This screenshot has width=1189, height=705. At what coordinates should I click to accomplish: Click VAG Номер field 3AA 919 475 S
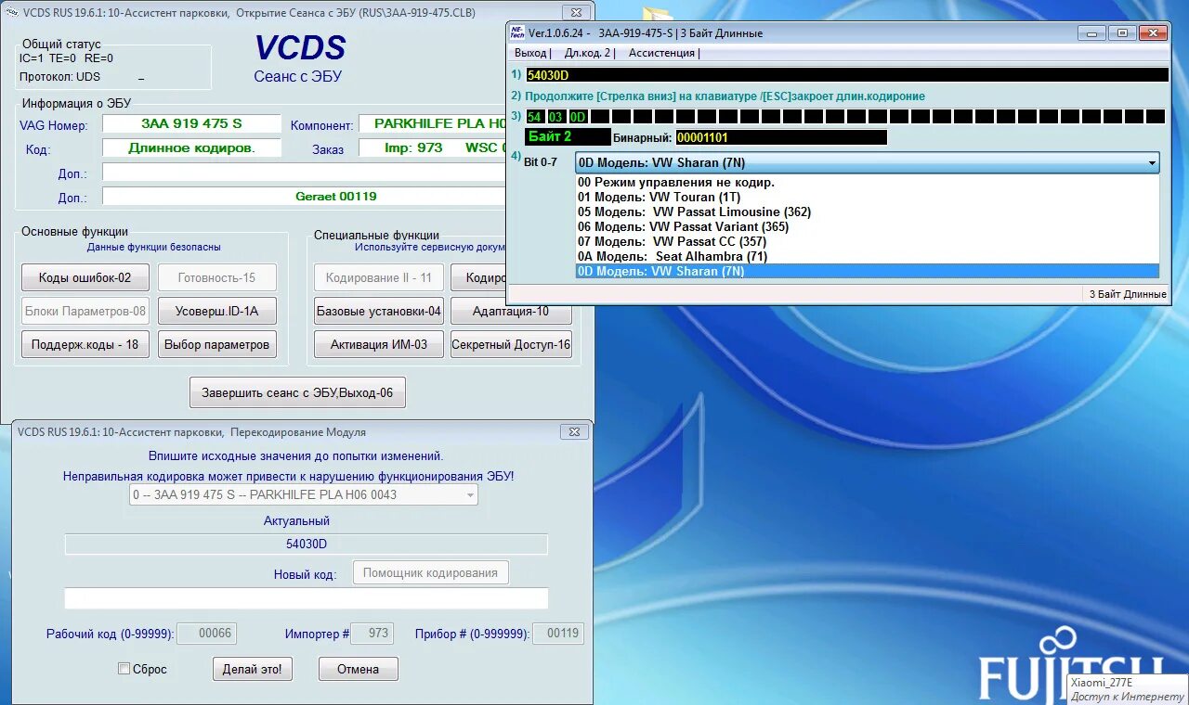click(x=191, y=123)
